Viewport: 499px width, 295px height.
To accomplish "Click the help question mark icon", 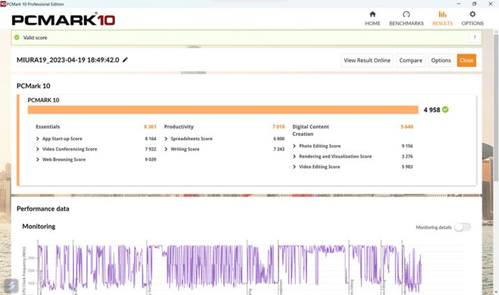I will pyautogui.click(x=475, y=38).
